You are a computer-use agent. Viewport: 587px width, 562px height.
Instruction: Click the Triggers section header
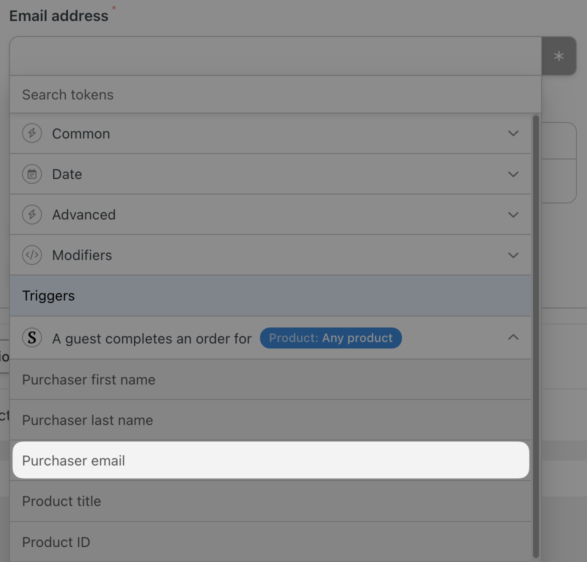coord(270,296)
